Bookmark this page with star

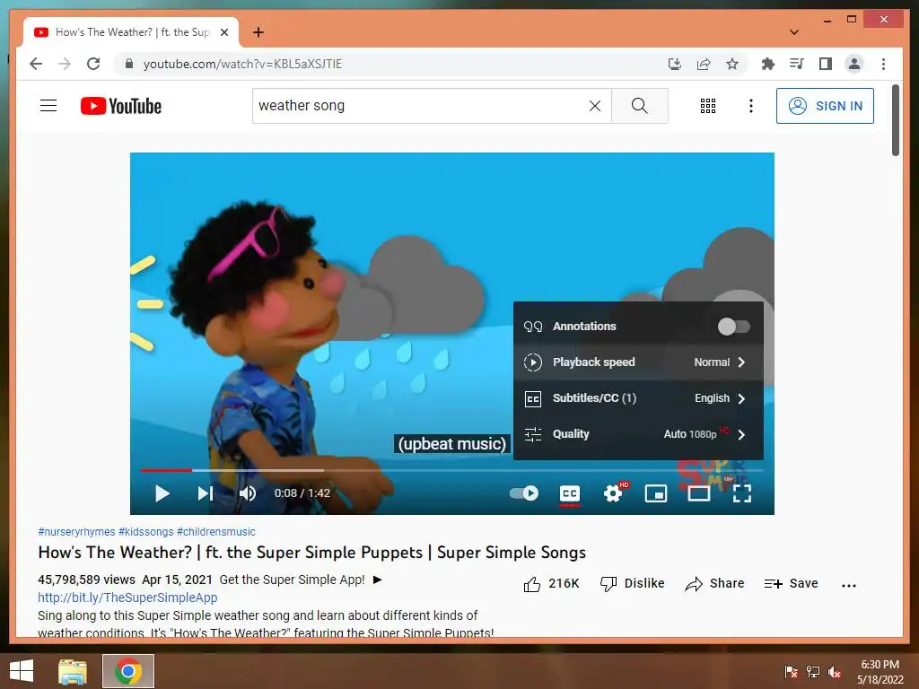coord(732,64)
